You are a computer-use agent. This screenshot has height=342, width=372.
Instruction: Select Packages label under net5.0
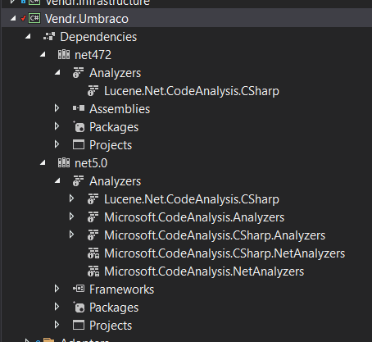click(x=114, y=308)
